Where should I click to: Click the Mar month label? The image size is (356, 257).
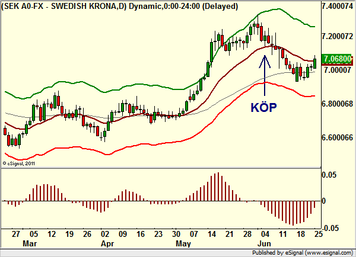30,243
